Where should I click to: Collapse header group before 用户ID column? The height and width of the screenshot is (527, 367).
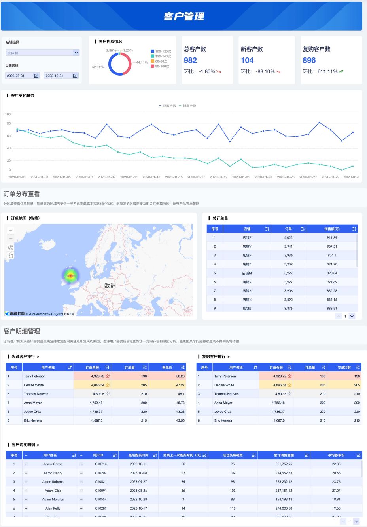[81, 455]
